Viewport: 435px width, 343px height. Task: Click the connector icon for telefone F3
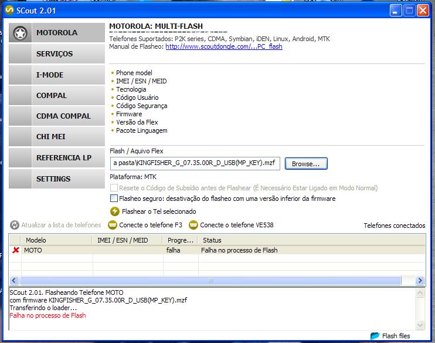pyautogui.click(x=113, y=225)
